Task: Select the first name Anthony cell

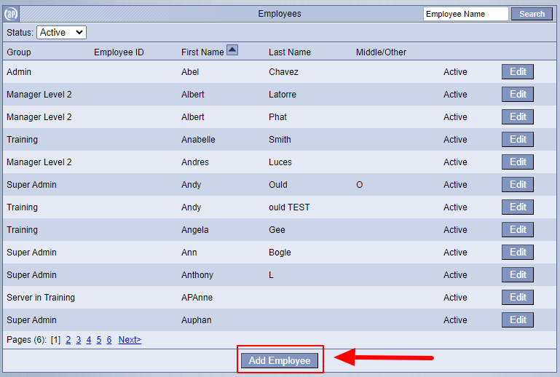Action: click(197, 274)
